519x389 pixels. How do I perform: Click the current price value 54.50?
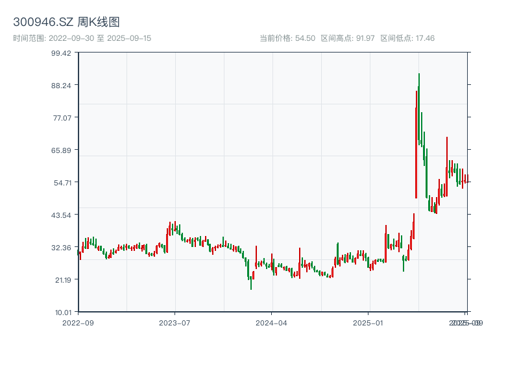[x=305, y=38]
